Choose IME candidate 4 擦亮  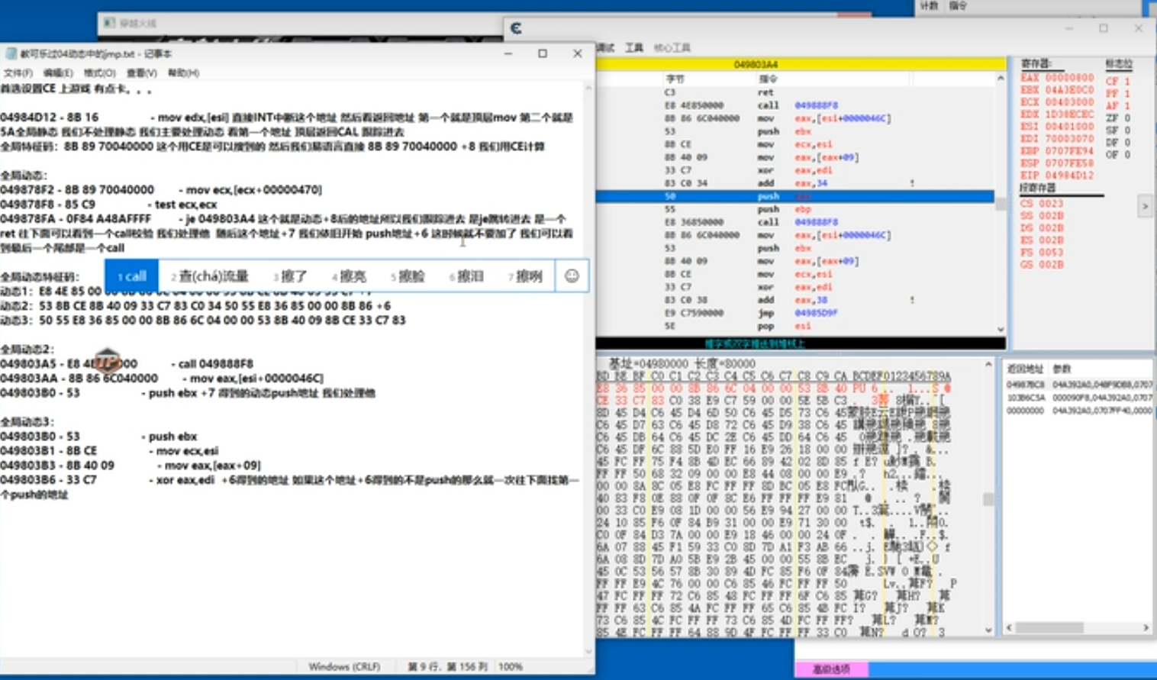(349, 276)
